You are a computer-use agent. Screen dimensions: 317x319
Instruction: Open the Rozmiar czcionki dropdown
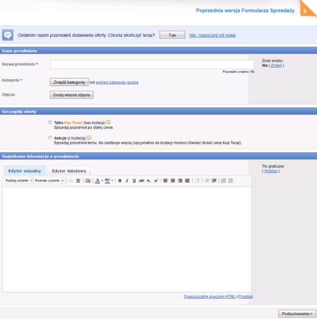point(49,181)
